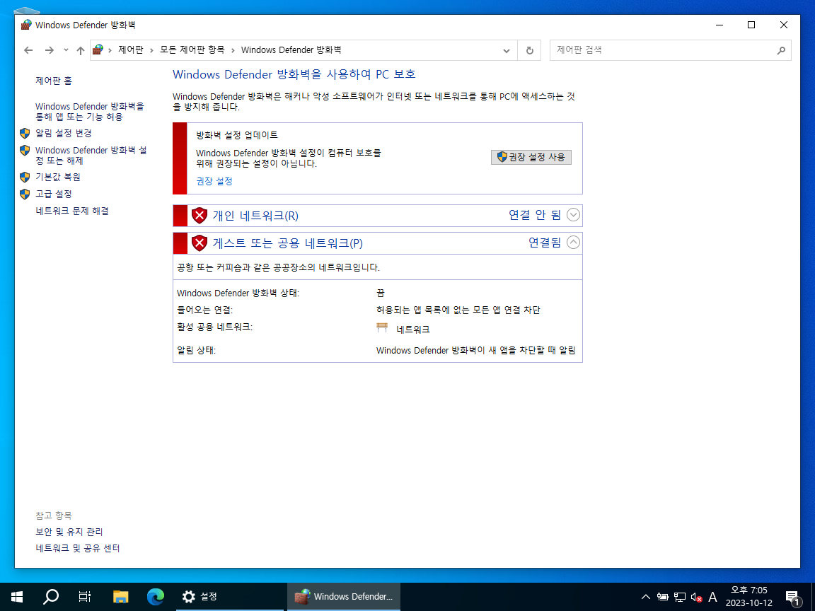Click 개인 네트워크(R) heading
The width and height of the screenshot is (815, 611).
click(x=255, y=215)
